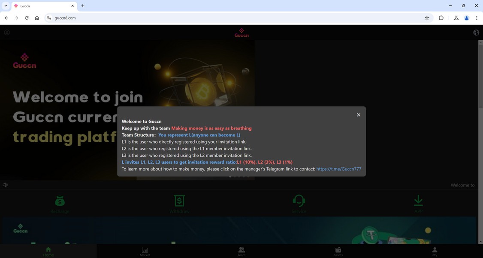Toggle the bookmark star for this page
This screenshot has height=258, width=483.
426,18
